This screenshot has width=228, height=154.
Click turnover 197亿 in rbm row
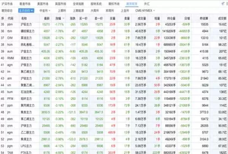click(x=223, y=31)
